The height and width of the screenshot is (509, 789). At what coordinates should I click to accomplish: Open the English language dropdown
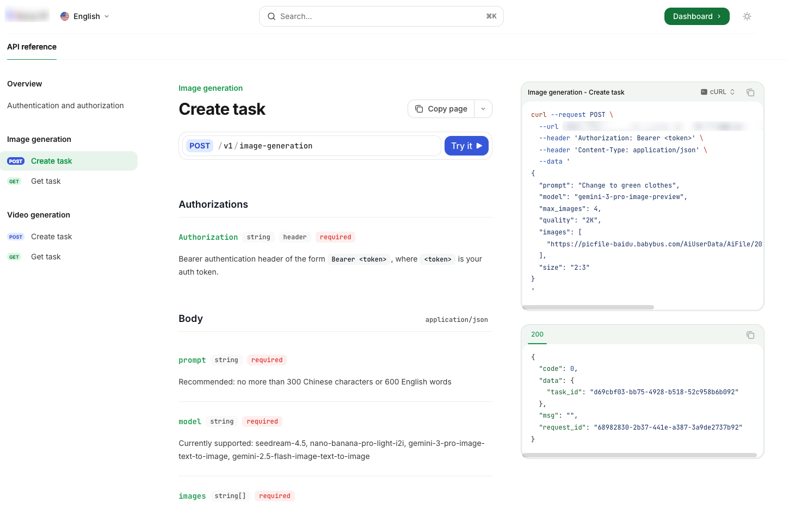click(x=85, y=16)
